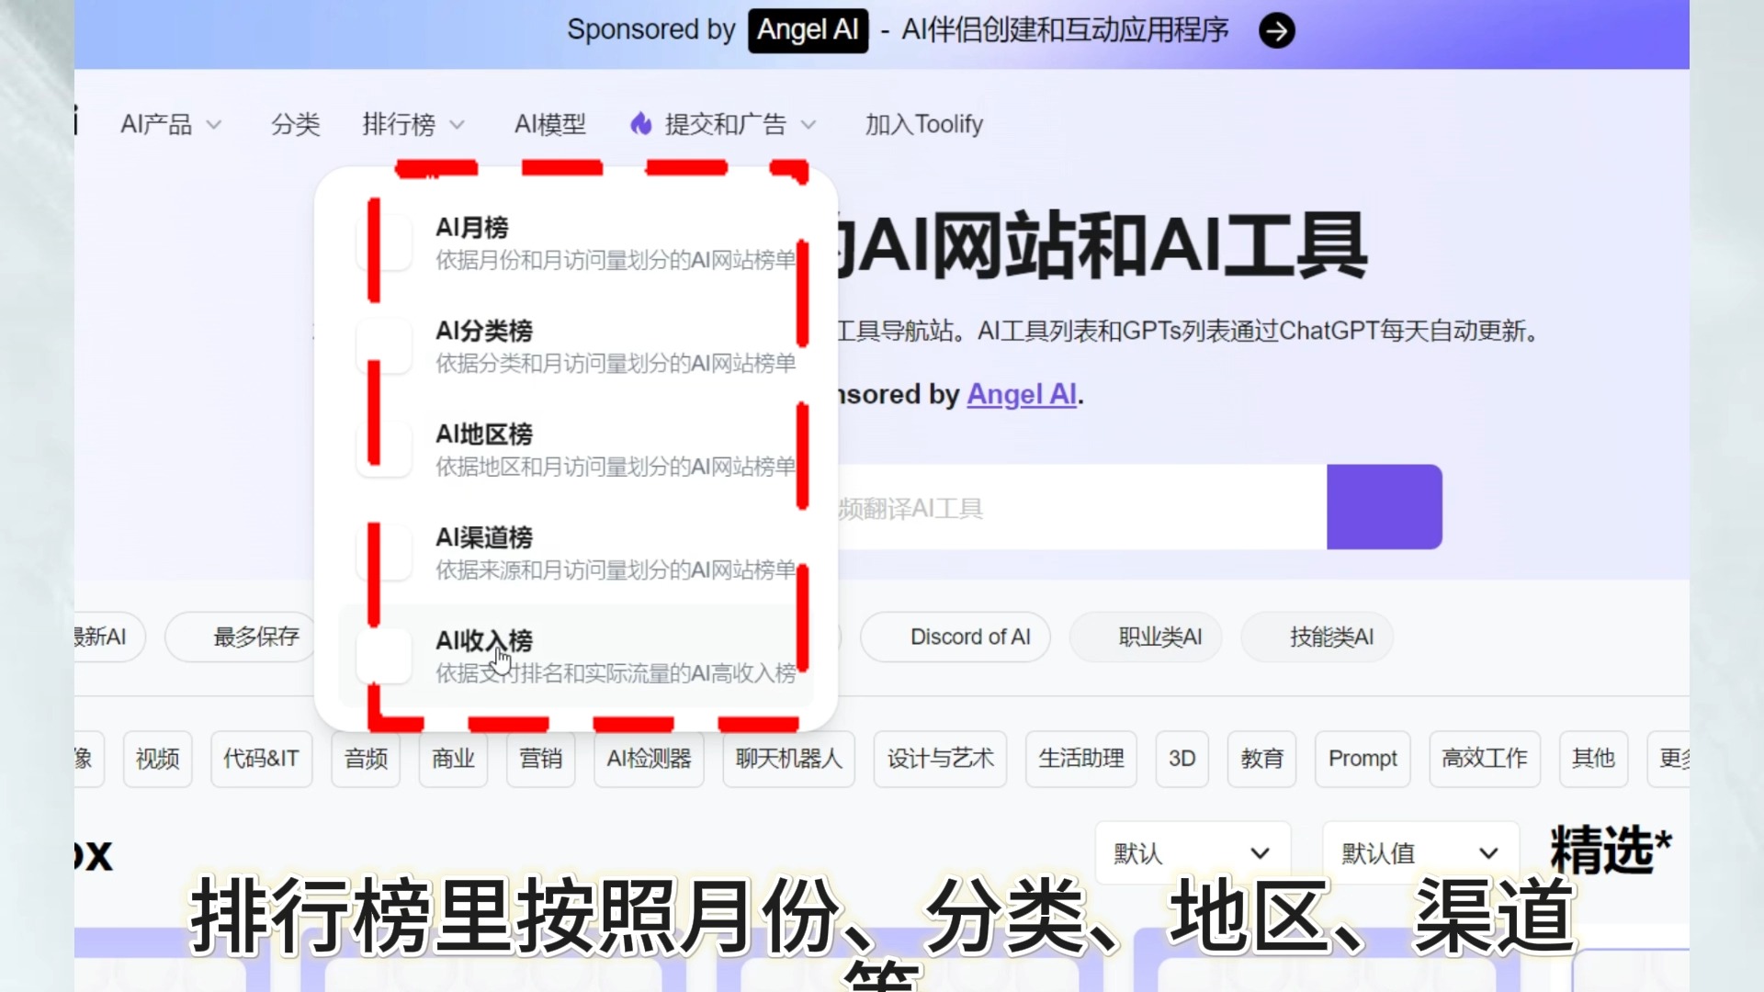Viewport: 1764px width, 992px height.
Task: Open the 加入Toolify nav link
Action: coord(923,124)
